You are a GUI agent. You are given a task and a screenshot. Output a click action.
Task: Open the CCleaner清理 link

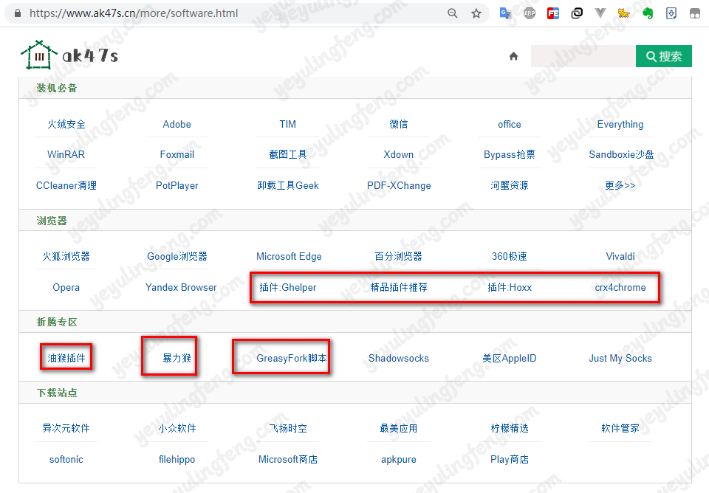[66, 185]
